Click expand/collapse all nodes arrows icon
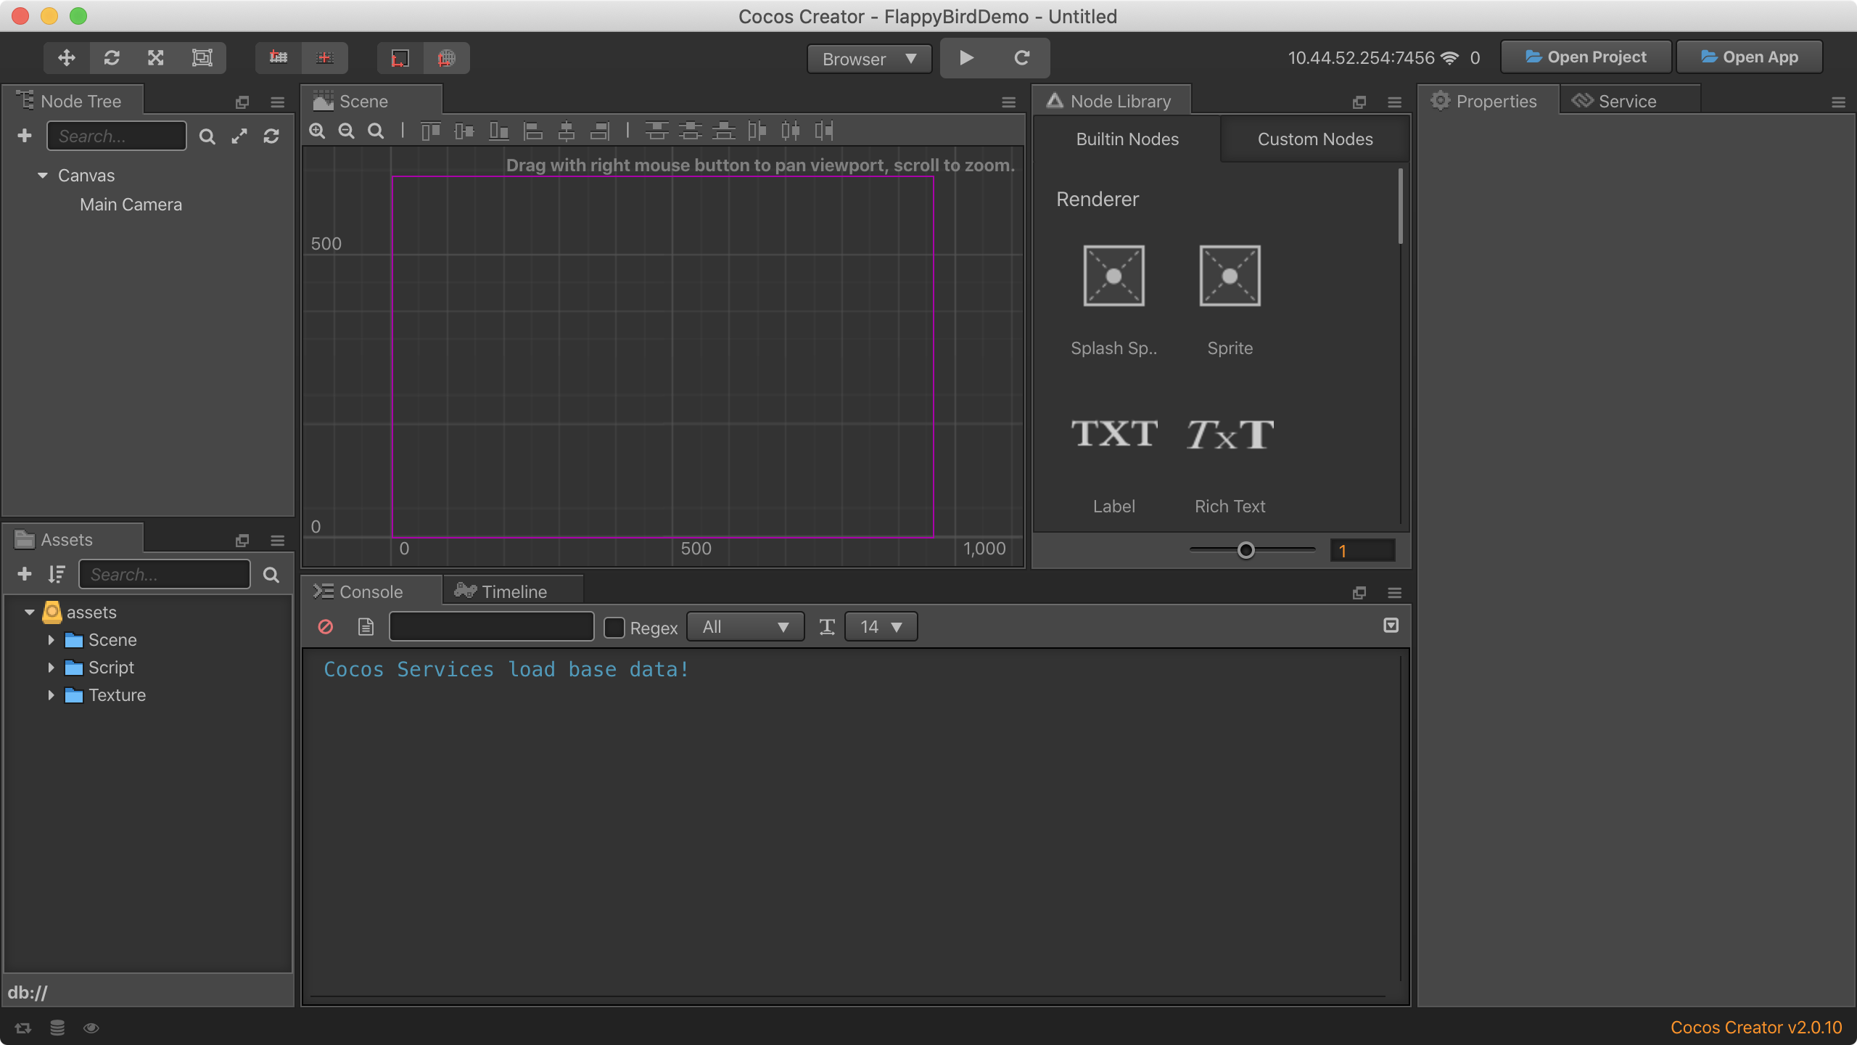This screenshot has width=1857, height=1045. (x=239, y=136)
